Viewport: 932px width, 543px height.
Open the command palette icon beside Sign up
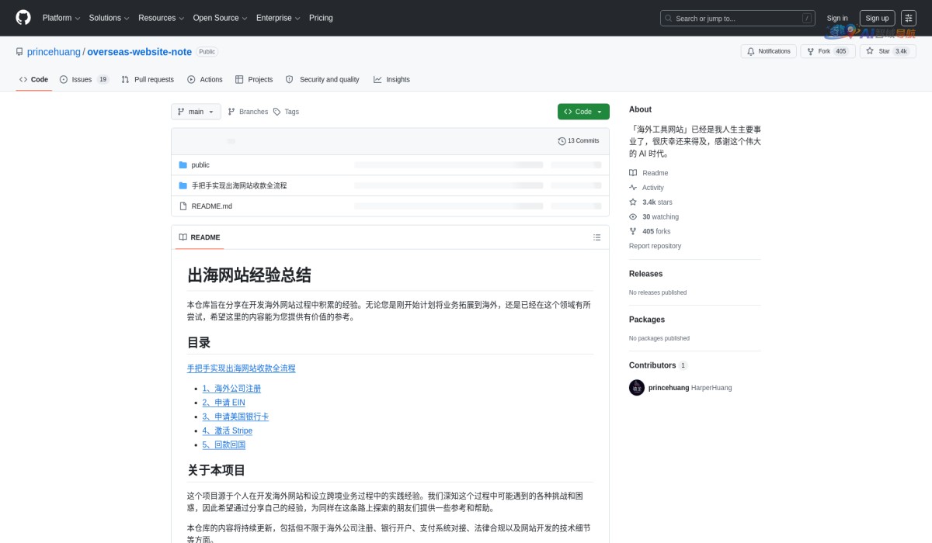[909, 18]
